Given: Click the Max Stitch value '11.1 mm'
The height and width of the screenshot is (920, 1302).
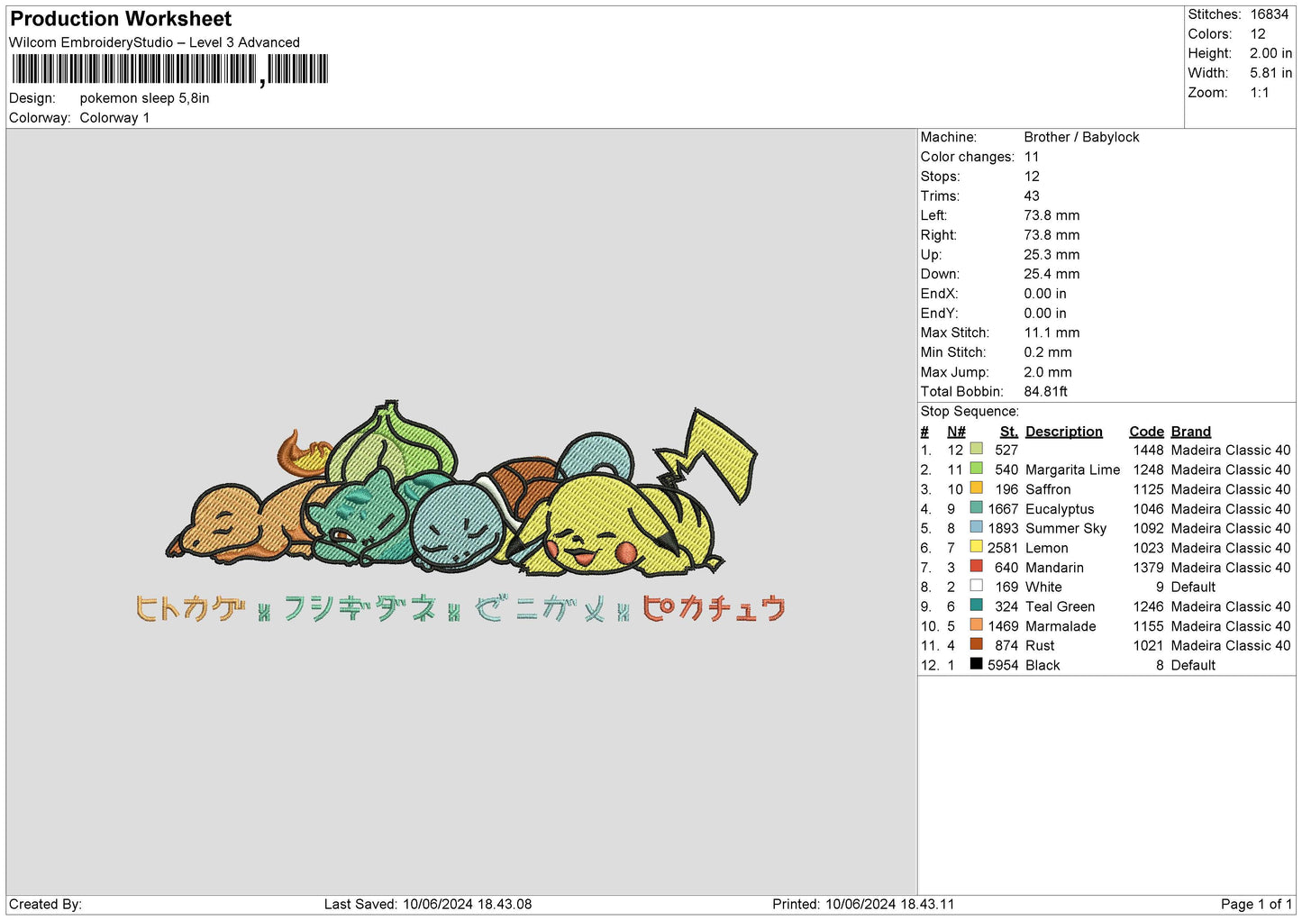Looking at the screenshot, I should pos(1052,332).
